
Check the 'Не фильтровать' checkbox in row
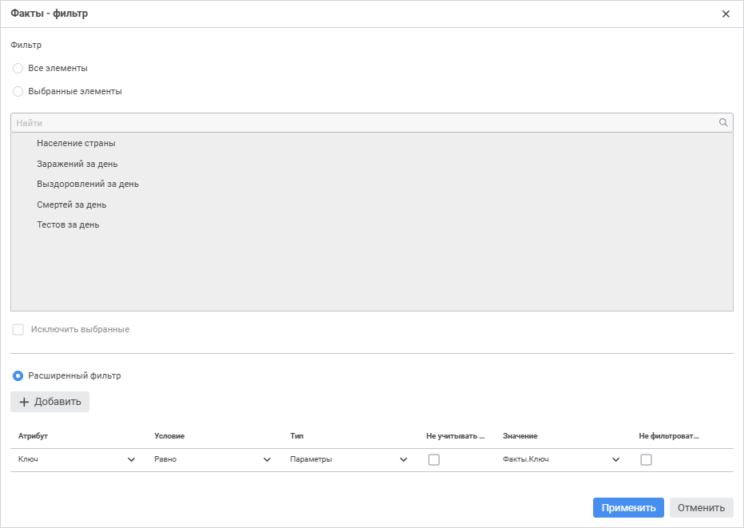647,460
